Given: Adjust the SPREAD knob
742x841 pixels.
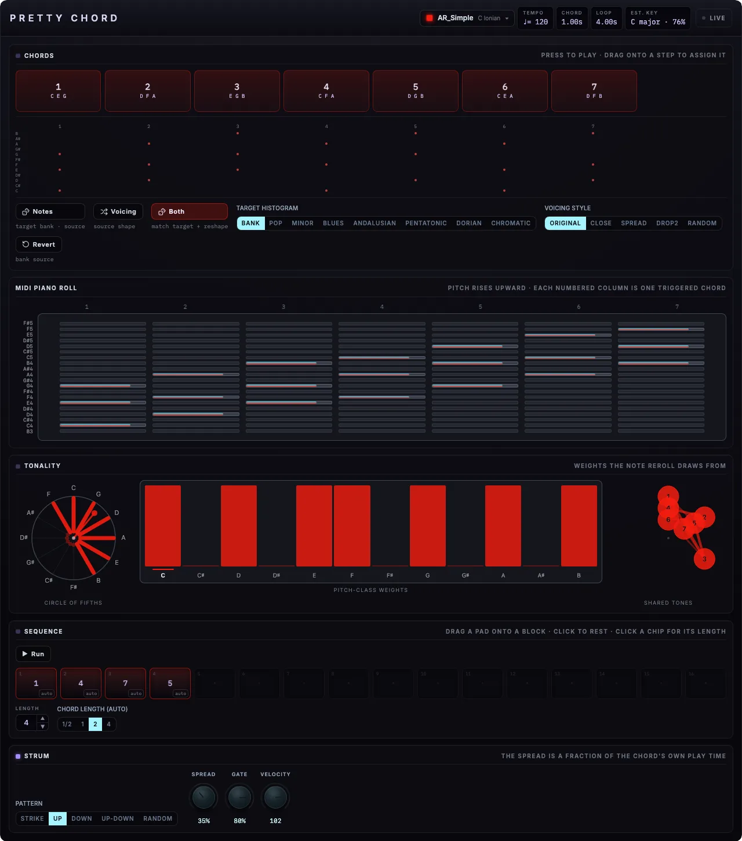Looking at the screenshot, I should click(203, 798).
